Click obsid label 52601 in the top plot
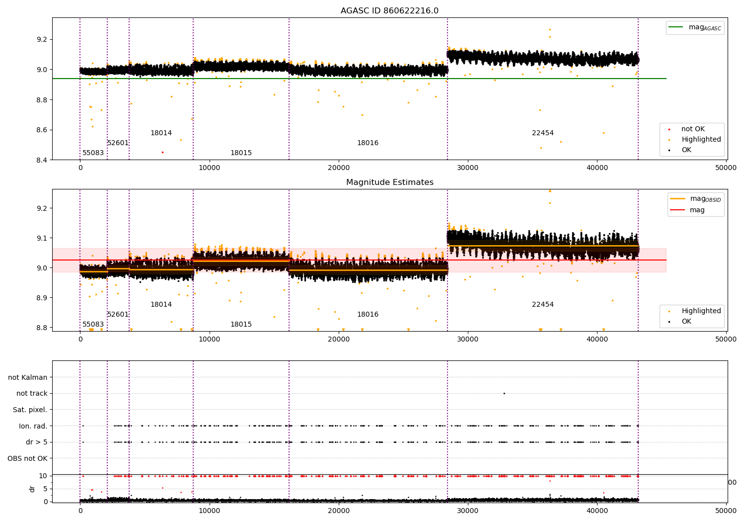Image resolution: width=745 pixels, height=522 pixels. [x=118, y=143]
